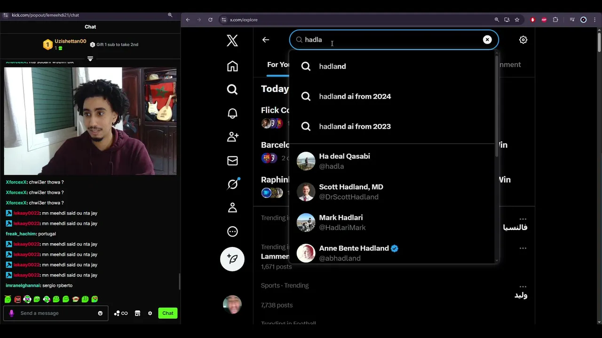
Task: Open the ABP Adblock Plus extension
Action: [544, 20]
